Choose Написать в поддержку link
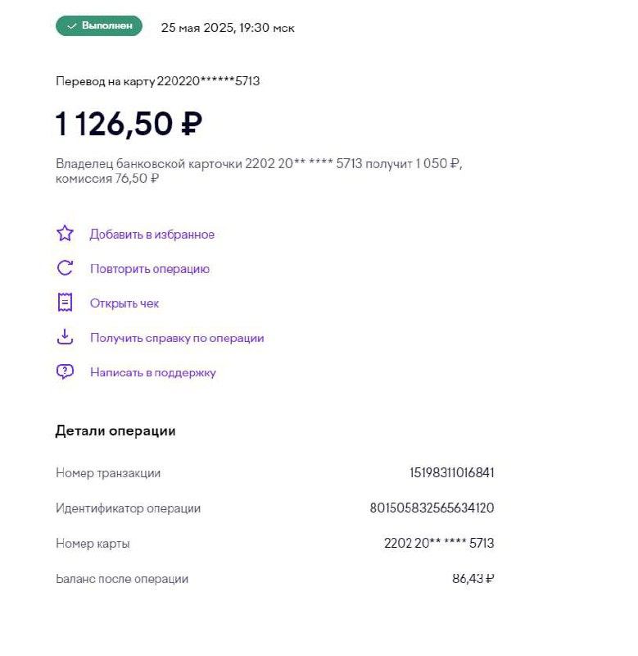This screenshot has width=638, height=656. click(153, 372)
